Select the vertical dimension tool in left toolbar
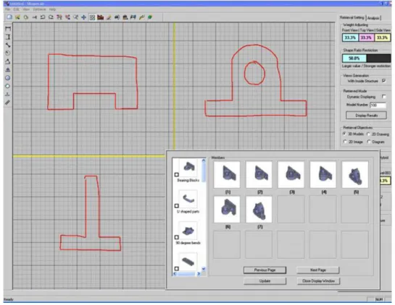Screen dimensions: 395x305 (x=8, y=37)
